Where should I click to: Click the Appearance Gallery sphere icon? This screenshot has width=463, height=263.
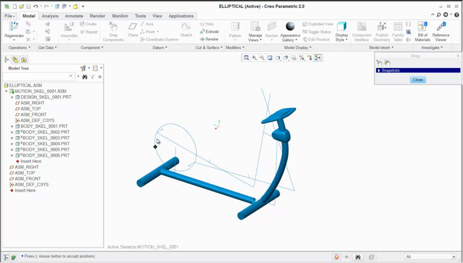tap(290, 26)
